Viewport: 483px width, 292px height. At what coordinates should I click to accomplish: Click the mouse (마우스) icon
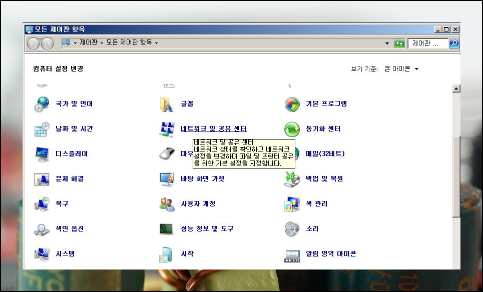[167, 153]
